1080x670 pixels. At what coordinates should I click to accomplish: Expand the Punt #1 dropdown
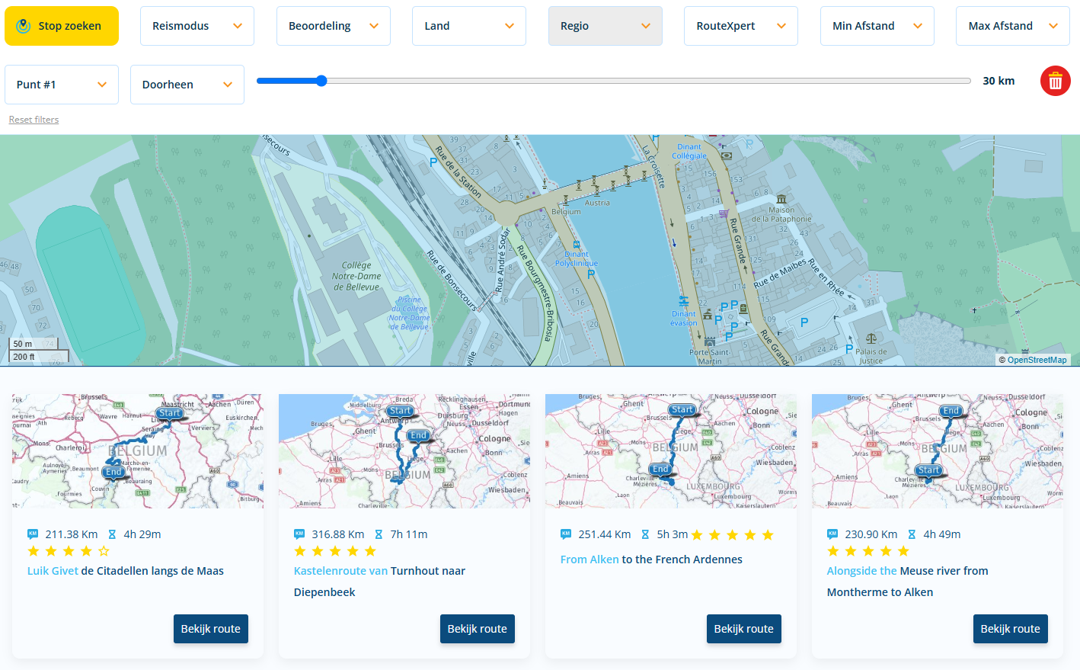click(x=62, y=85)
